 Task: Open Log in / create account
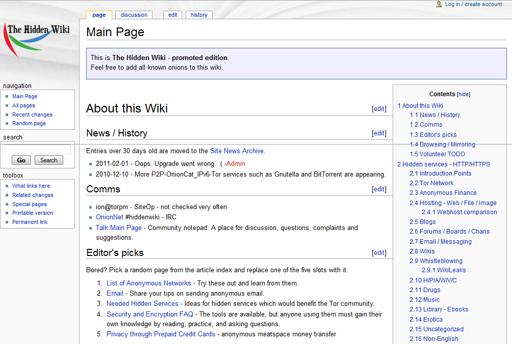point(473,4)
